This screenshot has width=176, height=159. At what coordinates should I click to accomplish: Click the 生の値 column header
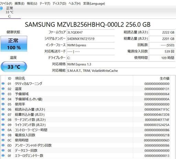click(x=165, y=78)
